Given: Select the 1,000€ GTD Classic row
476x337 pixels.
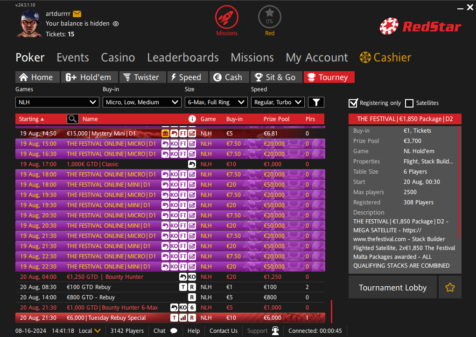Looking at the screenshot, I should coord(170,164).
